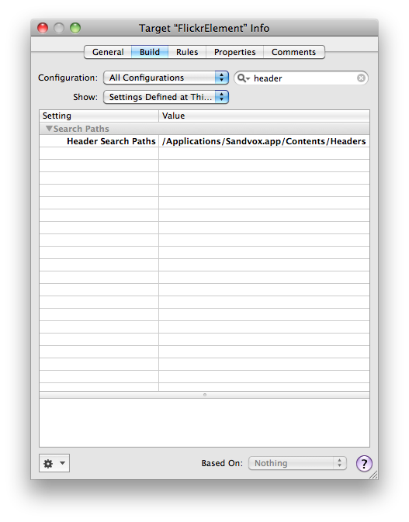Screen dimensions: 409x522
Task: Clear the header search text
Action: pos(361,78)
